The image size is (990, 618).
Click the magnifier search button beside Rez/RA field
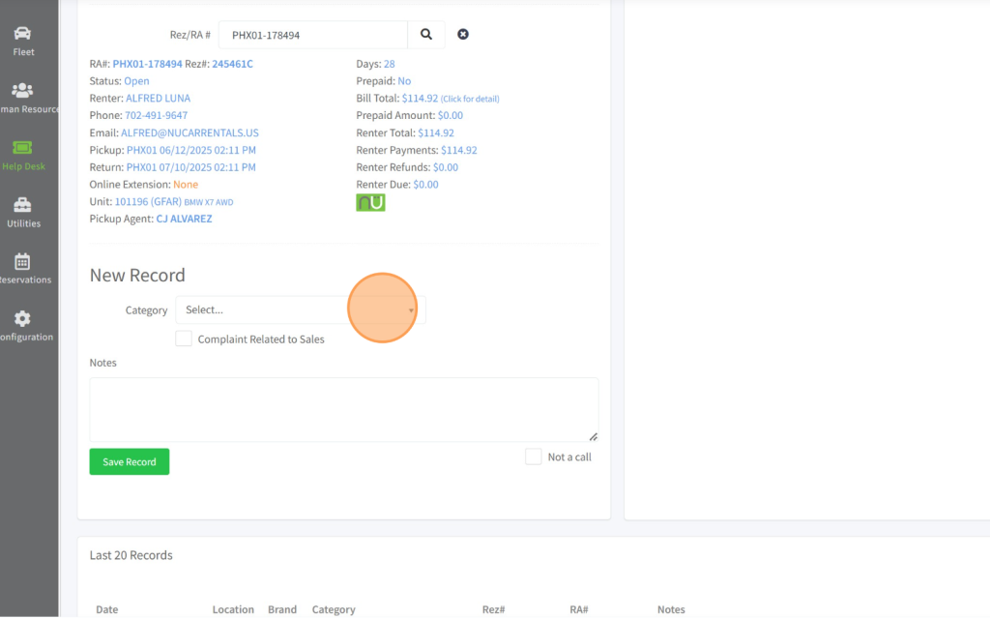click(426, 35)
